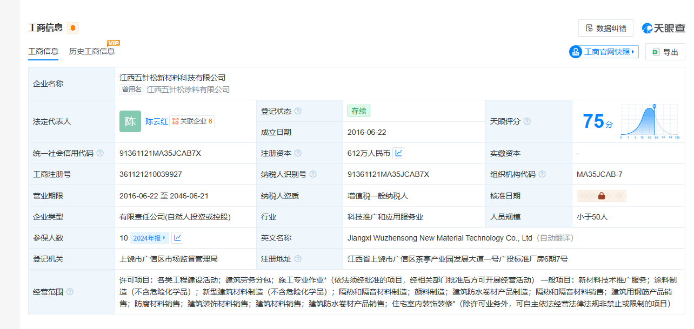The width and height of the screenshot is (694, 329).
Task: Click the 天眼查 logo
Action: [663, 29]
